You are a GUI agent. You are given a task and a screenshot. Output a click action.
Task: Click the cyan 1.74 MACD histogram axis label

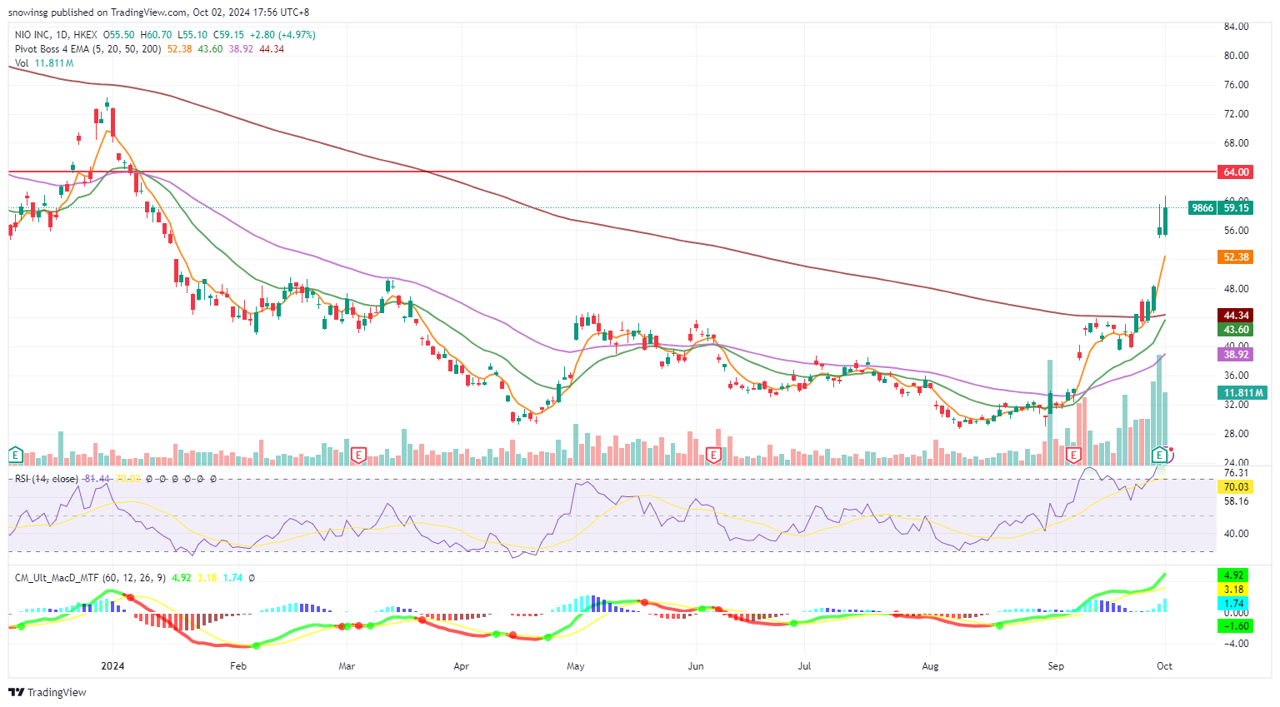[1234, 604]
